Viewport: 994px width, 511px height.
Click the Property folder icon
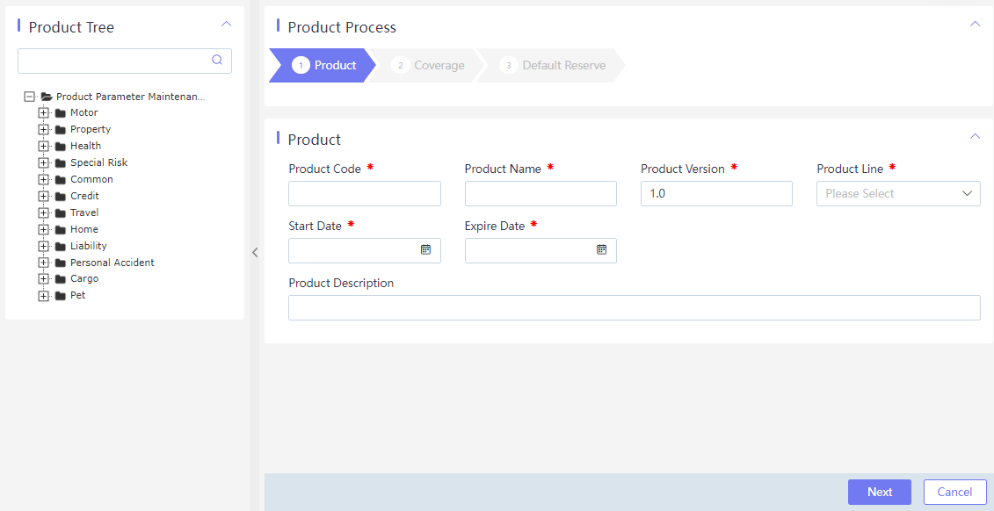coord(61,129)
